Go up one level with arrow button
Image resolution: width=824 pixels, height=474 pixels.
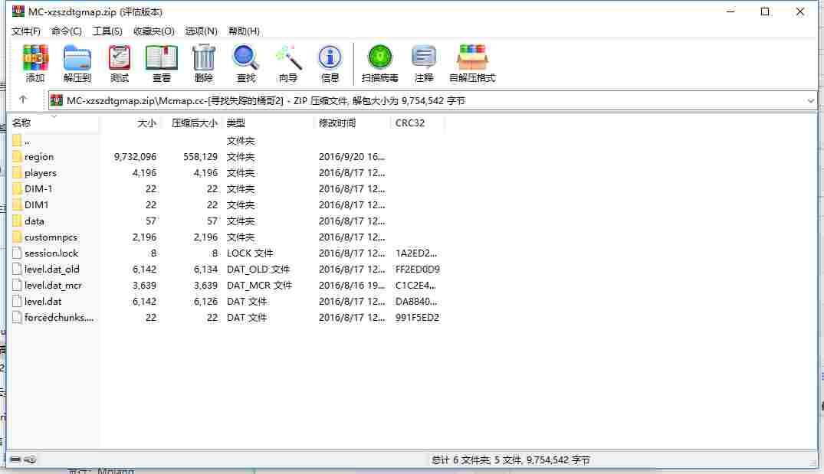point(22,100)
